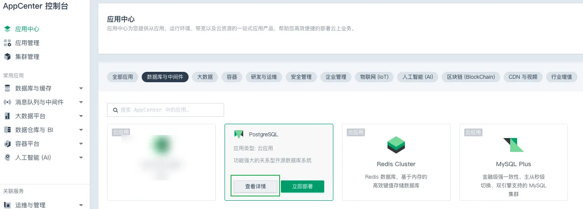
Task: Select the 区块链 (BlockChain) category tab
Action: (x=471, y=77)
